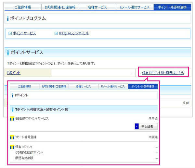Switch to お取引関連・口座情報 top tab
The image size is (195, 168).
60,7
